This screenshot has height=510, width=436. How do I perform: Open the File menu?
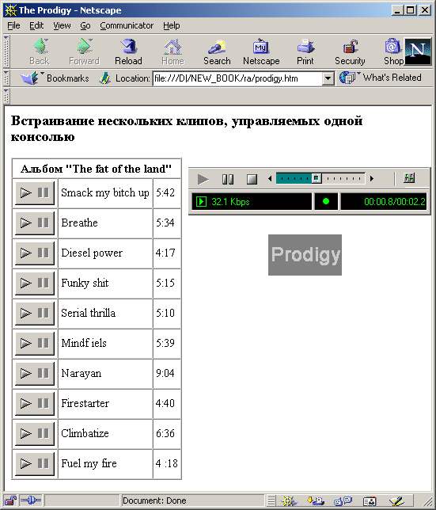click(13, 25)
